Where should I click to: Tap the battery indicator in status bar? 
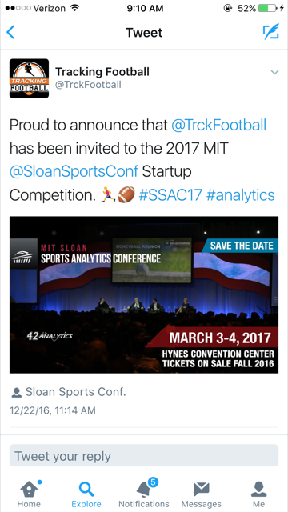point(268,9)
